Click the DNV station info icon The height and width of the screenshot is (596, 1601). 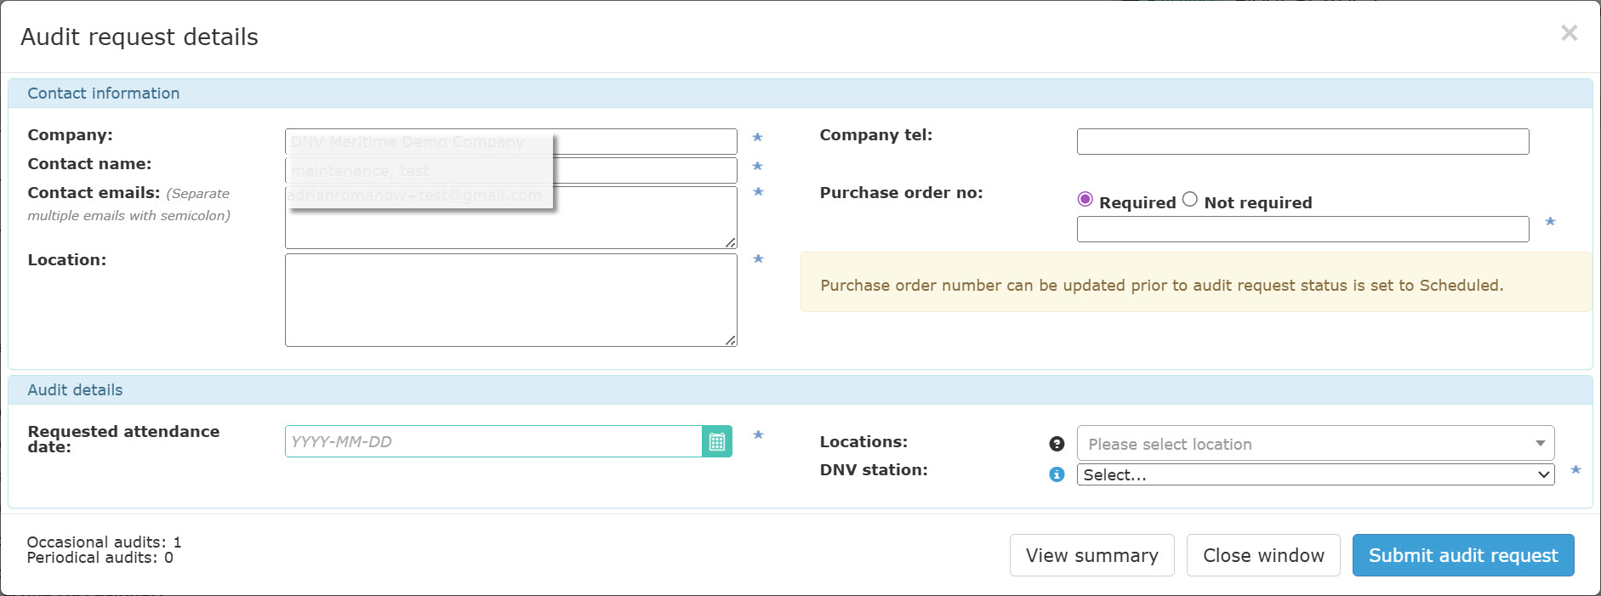tap(1057, 474)
